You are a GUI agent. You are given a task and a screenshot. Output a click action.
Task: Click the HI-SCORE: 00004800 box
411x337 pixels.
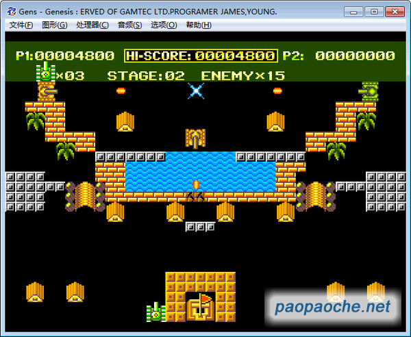tap(201, 55)
